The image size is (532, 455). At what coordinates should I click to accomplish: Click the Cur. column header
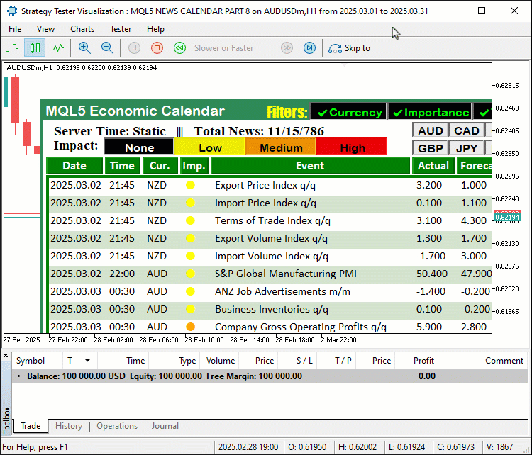160,165
